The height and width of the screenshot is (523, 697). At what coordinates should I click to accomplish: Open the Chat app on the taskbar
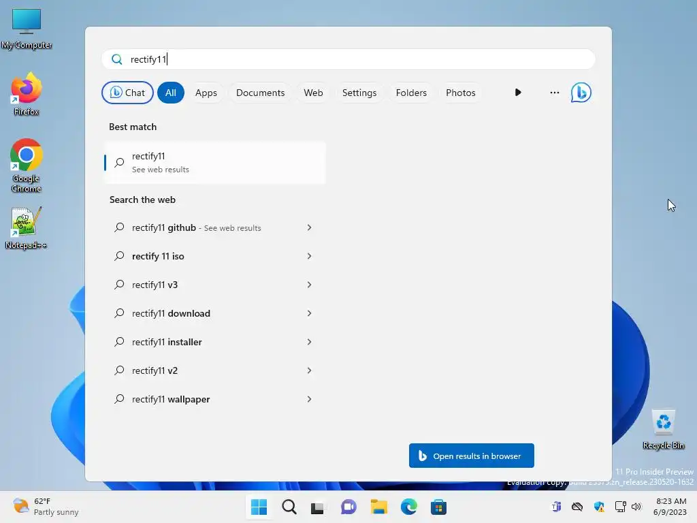click(x=348, y=507)
